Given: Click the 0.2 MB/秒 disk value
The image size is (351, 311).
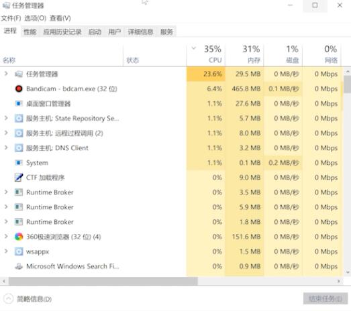Looking at the screenshot, I should (x=284, y=163).
